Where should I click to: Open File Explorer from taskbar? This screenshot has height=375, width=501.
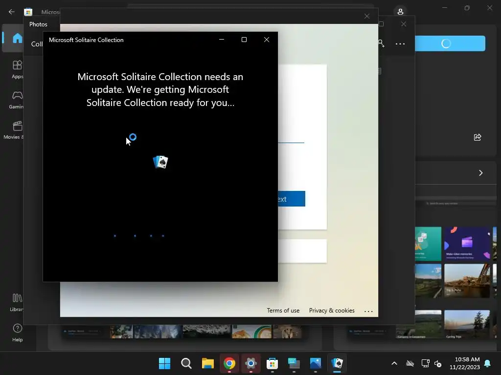point(207,363)
